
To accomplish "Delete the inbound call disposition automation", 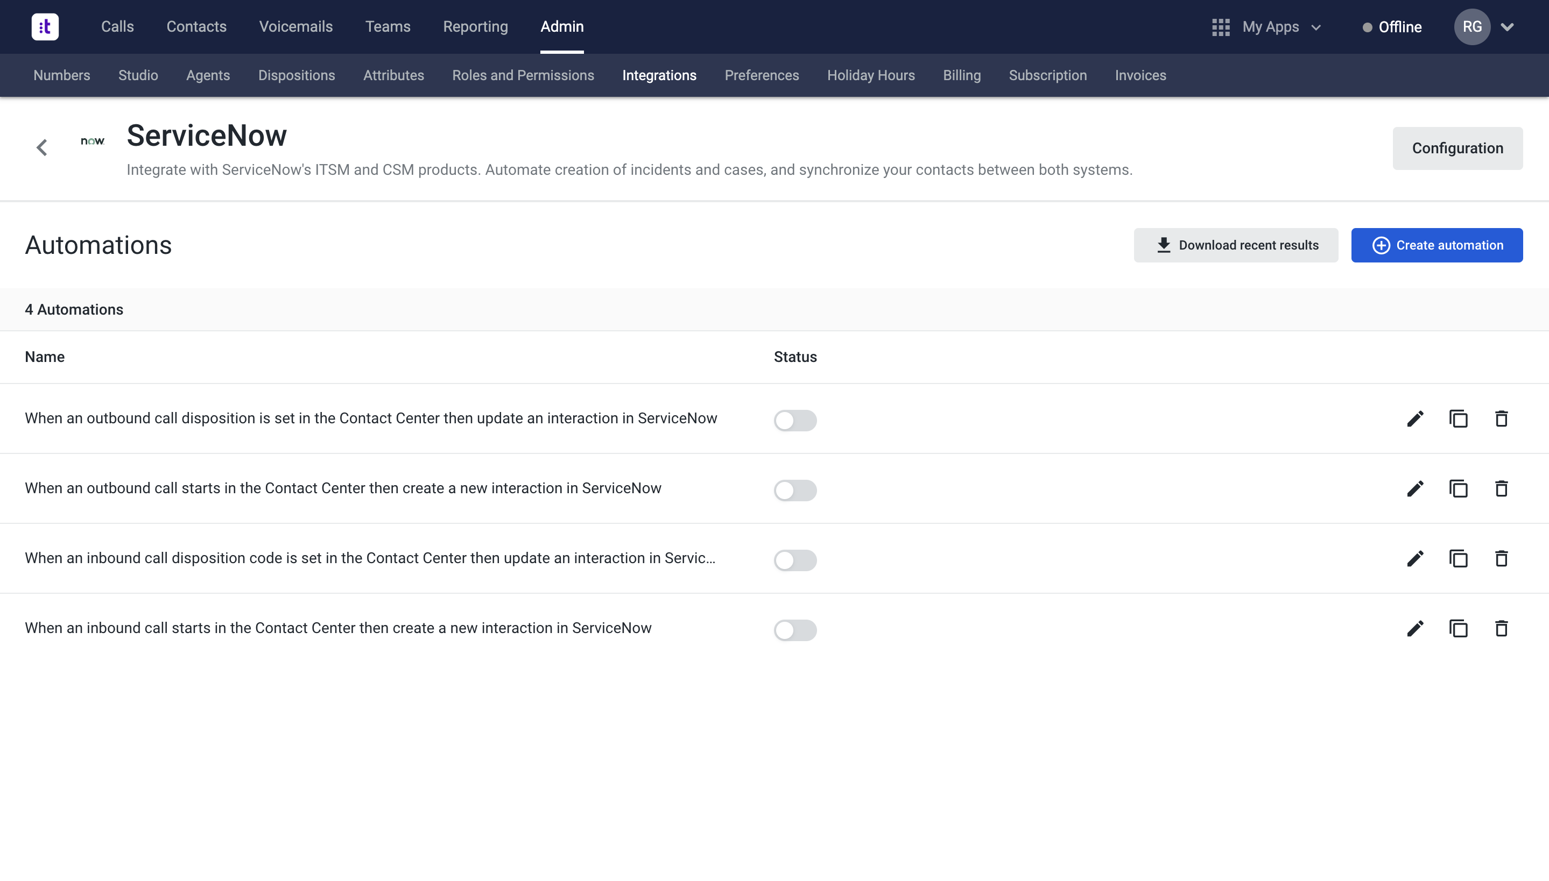I will click(1502, 558).
